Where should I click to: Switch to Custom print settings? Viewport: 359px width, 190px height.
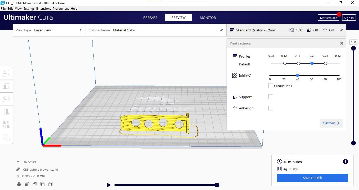(331, 123)
